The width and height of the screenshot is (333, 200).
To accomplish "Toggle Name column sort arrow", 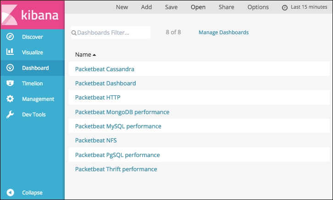I will coord(94,55).
